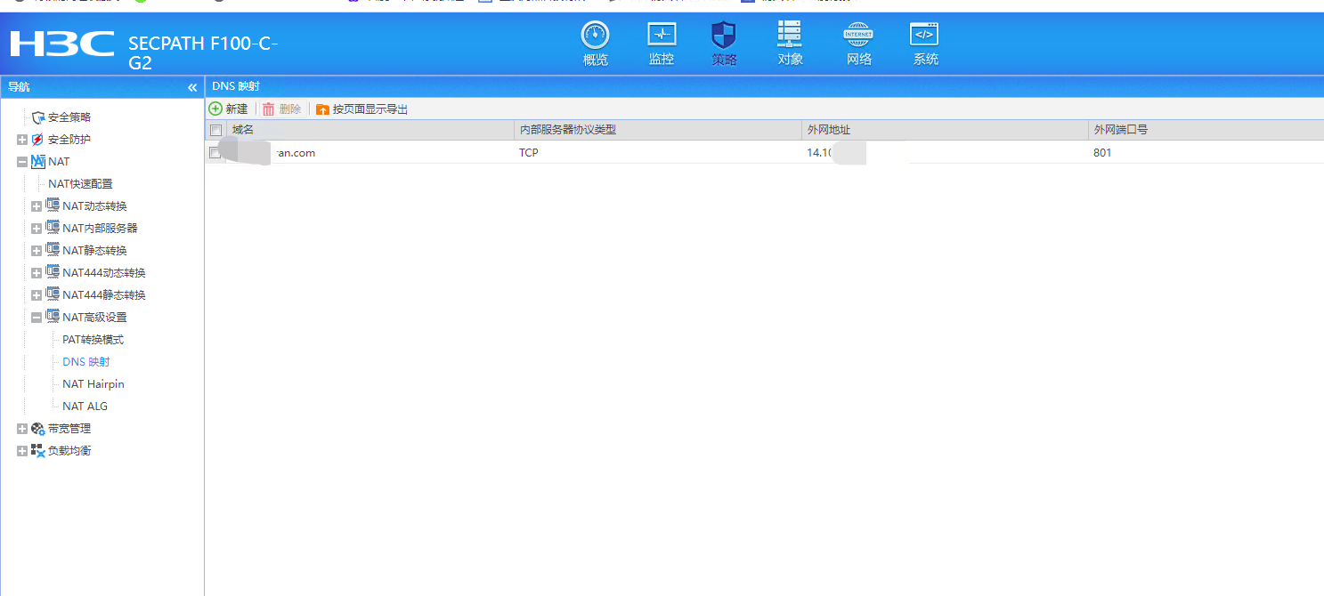Click the NAT内部服务器 folder icon
Image resolution: width=1324 pixels, height=596 pixels.
tap(53, 228)
